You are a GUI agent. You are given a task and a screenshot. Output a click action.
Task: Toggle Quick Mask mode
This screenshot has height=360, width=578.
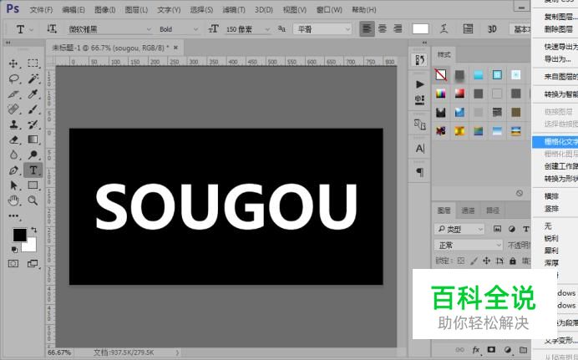tap(13, 263)
